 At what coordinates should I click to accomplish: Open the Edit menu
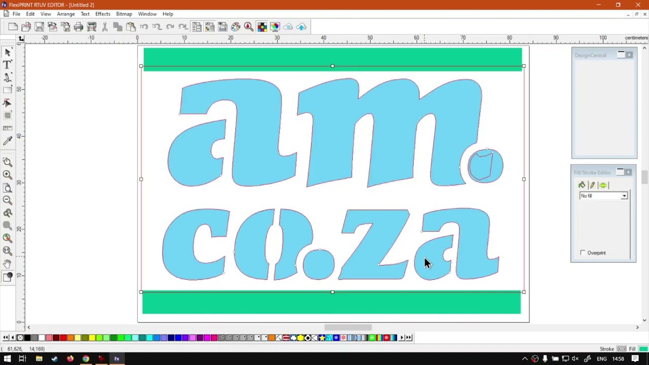(x=30, y=14)
